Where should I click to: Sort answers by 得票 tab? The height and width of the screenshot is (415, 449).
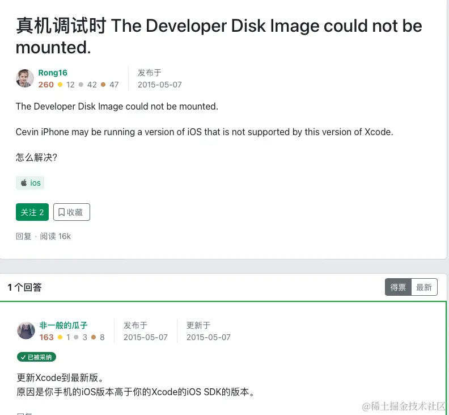(398, 287)
